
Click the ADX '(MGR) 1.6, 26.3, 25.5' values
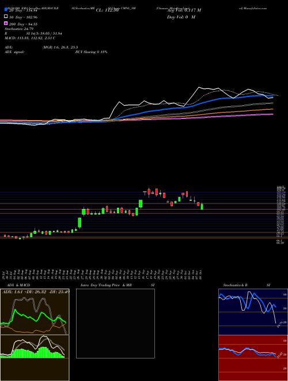click(60, 47)
